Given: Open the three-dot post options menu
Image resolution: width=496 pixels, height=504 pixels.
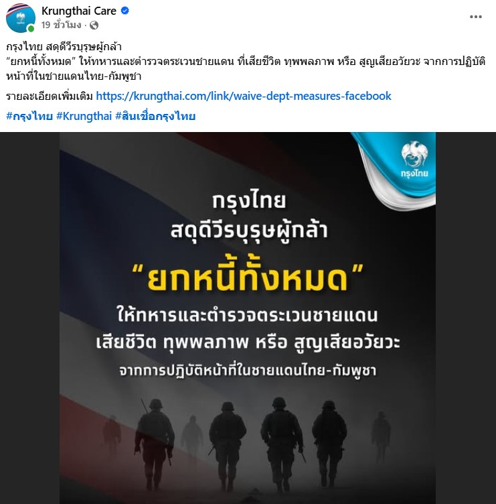Looking at the screenshot, I should click(x=475, y=17).
